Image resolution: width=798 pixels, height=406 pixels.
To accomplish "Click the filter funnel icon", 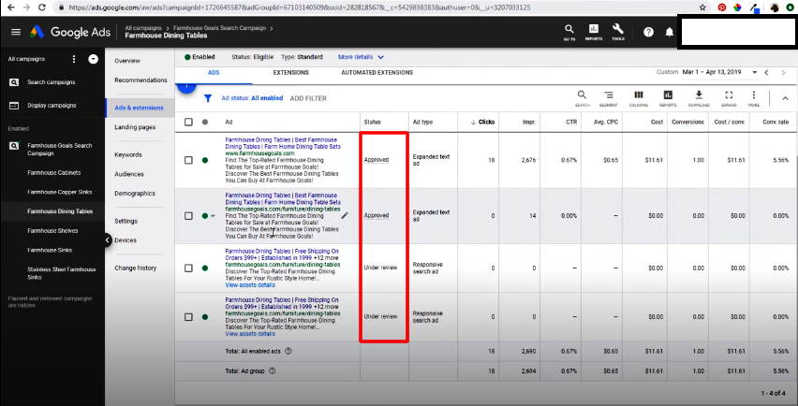I will [208, 98].
